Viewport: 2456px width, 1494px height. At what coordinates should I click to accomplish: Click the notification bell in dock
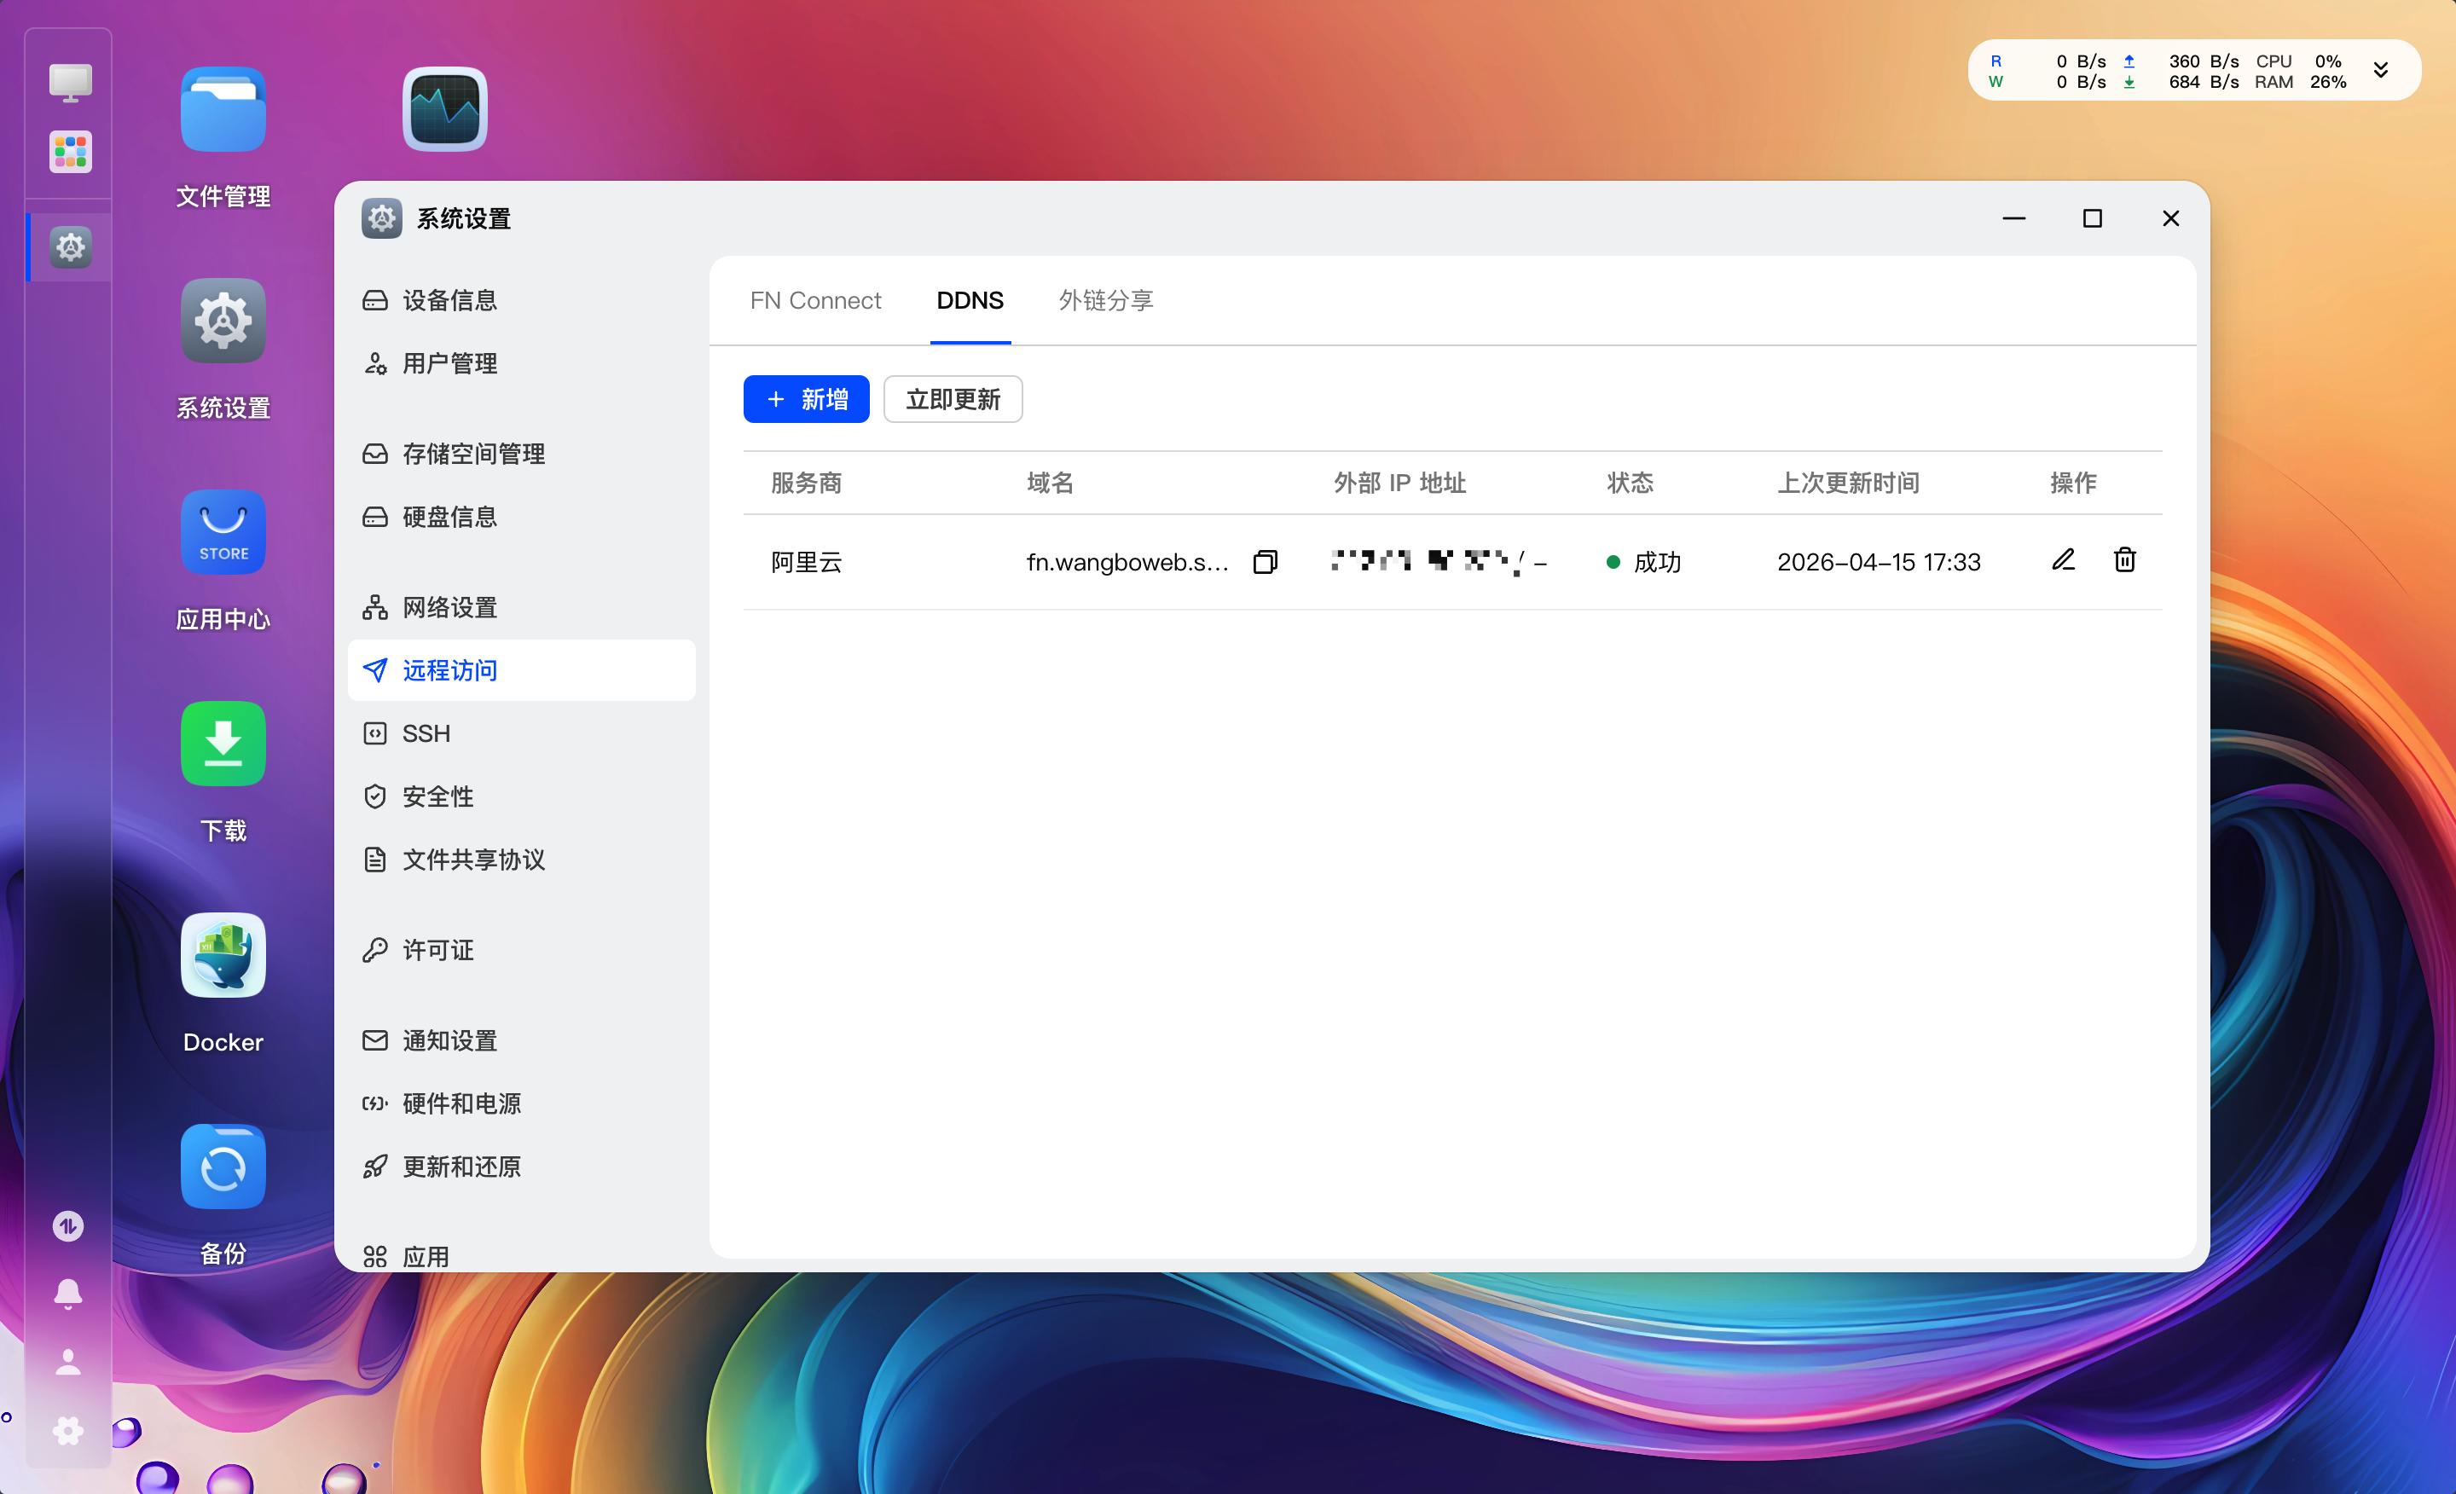click(x=67, y=1294)
